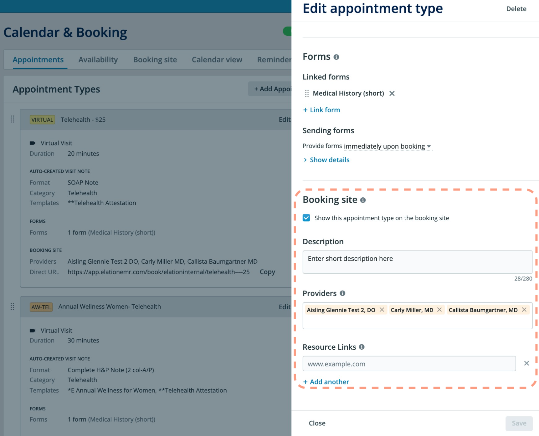Switch to the Availability tab
The height and width of the screenshot is (436, 539).
pos(98,59)
